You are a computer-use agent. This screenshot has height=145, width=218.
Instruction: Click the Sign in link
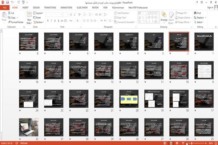coord(210,8)
